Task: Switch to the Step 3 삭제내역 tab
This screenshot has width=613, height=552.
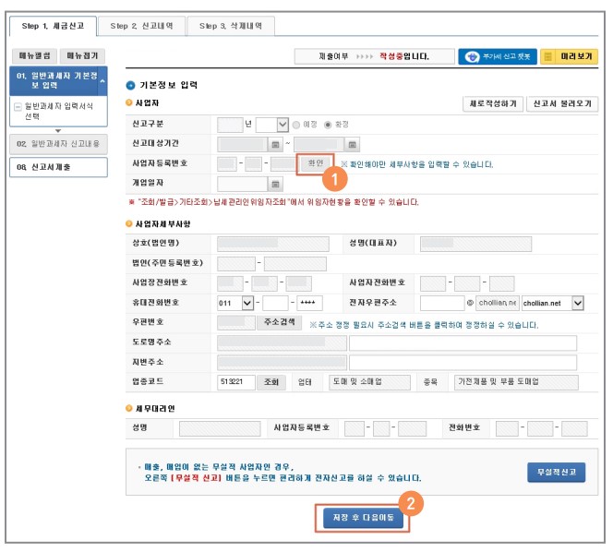Action: 231,26
